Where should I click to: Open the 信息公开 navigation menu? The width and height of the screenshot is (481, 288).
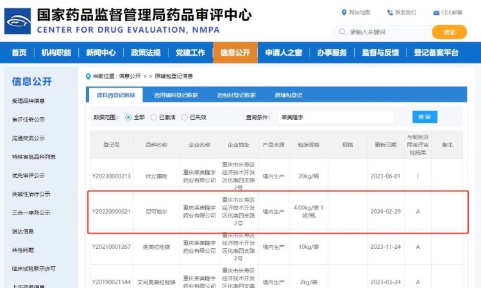pos(235,52)
